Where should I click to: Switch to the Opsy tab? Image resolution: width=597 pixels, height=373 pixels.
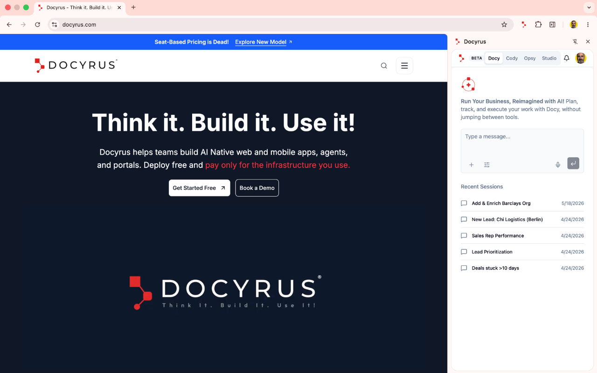(530, 58)
